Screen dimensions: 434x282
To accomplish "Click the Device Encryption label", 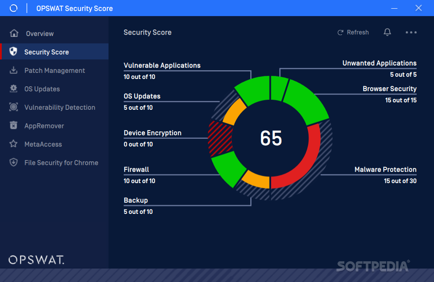I will click(152, 133).
